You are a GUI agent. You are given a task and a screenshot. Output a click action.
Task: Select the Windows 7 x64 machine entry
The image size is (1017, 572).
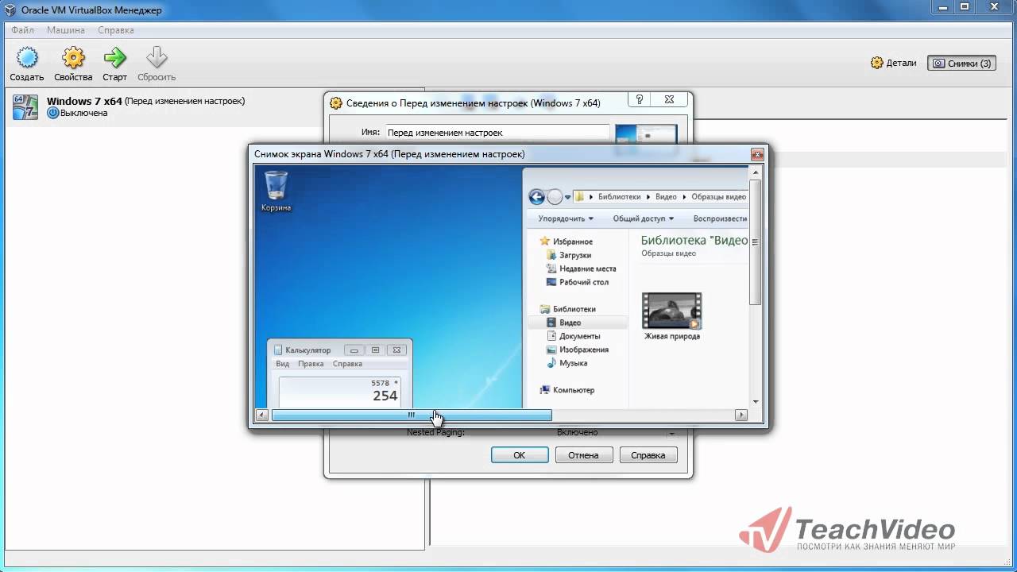215,106
